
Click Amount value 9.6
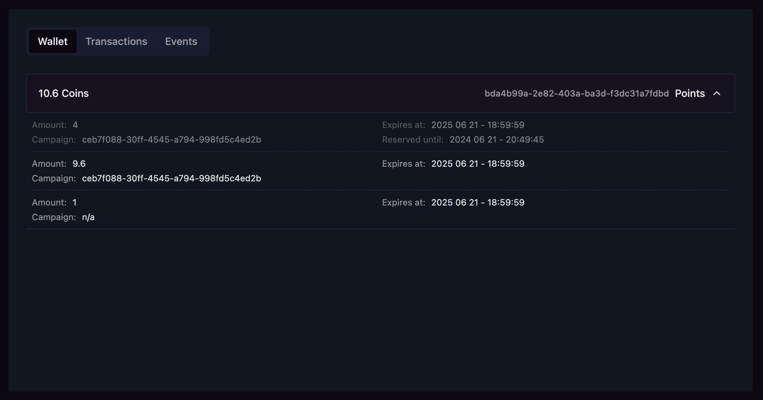coord(79,164)
